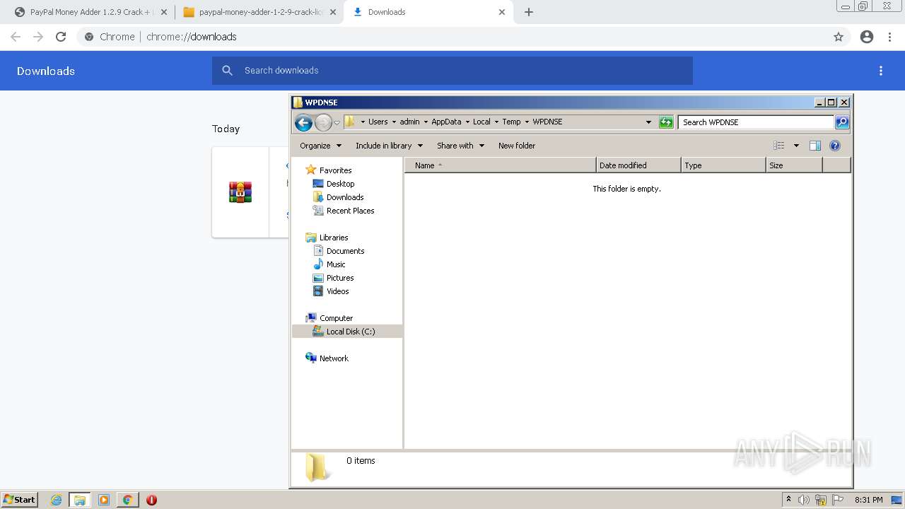
Task: Open view options dropdown arrow
Action: 796,146
